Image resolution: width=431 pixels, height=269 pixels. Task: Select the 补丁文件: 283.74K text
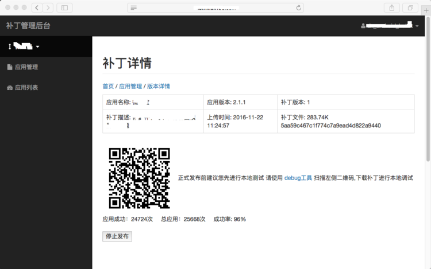(305, 118)
